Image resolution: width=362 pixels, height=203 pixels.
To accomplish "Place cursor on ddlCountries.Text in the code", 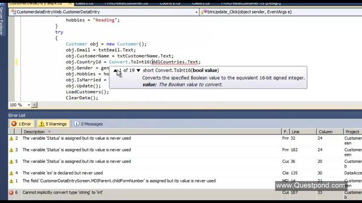I will click(x=175, y=62).
